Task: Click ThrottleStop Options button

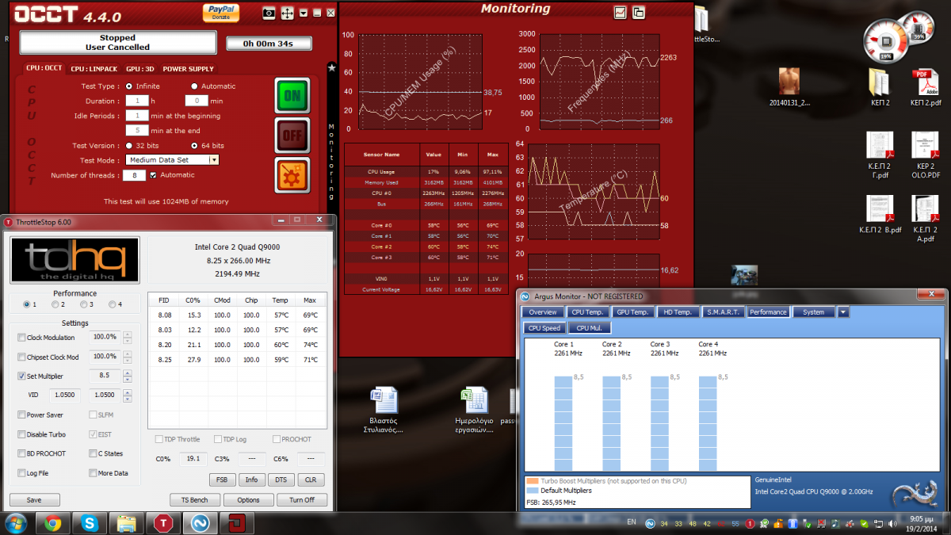Action: tap(248, 500)
